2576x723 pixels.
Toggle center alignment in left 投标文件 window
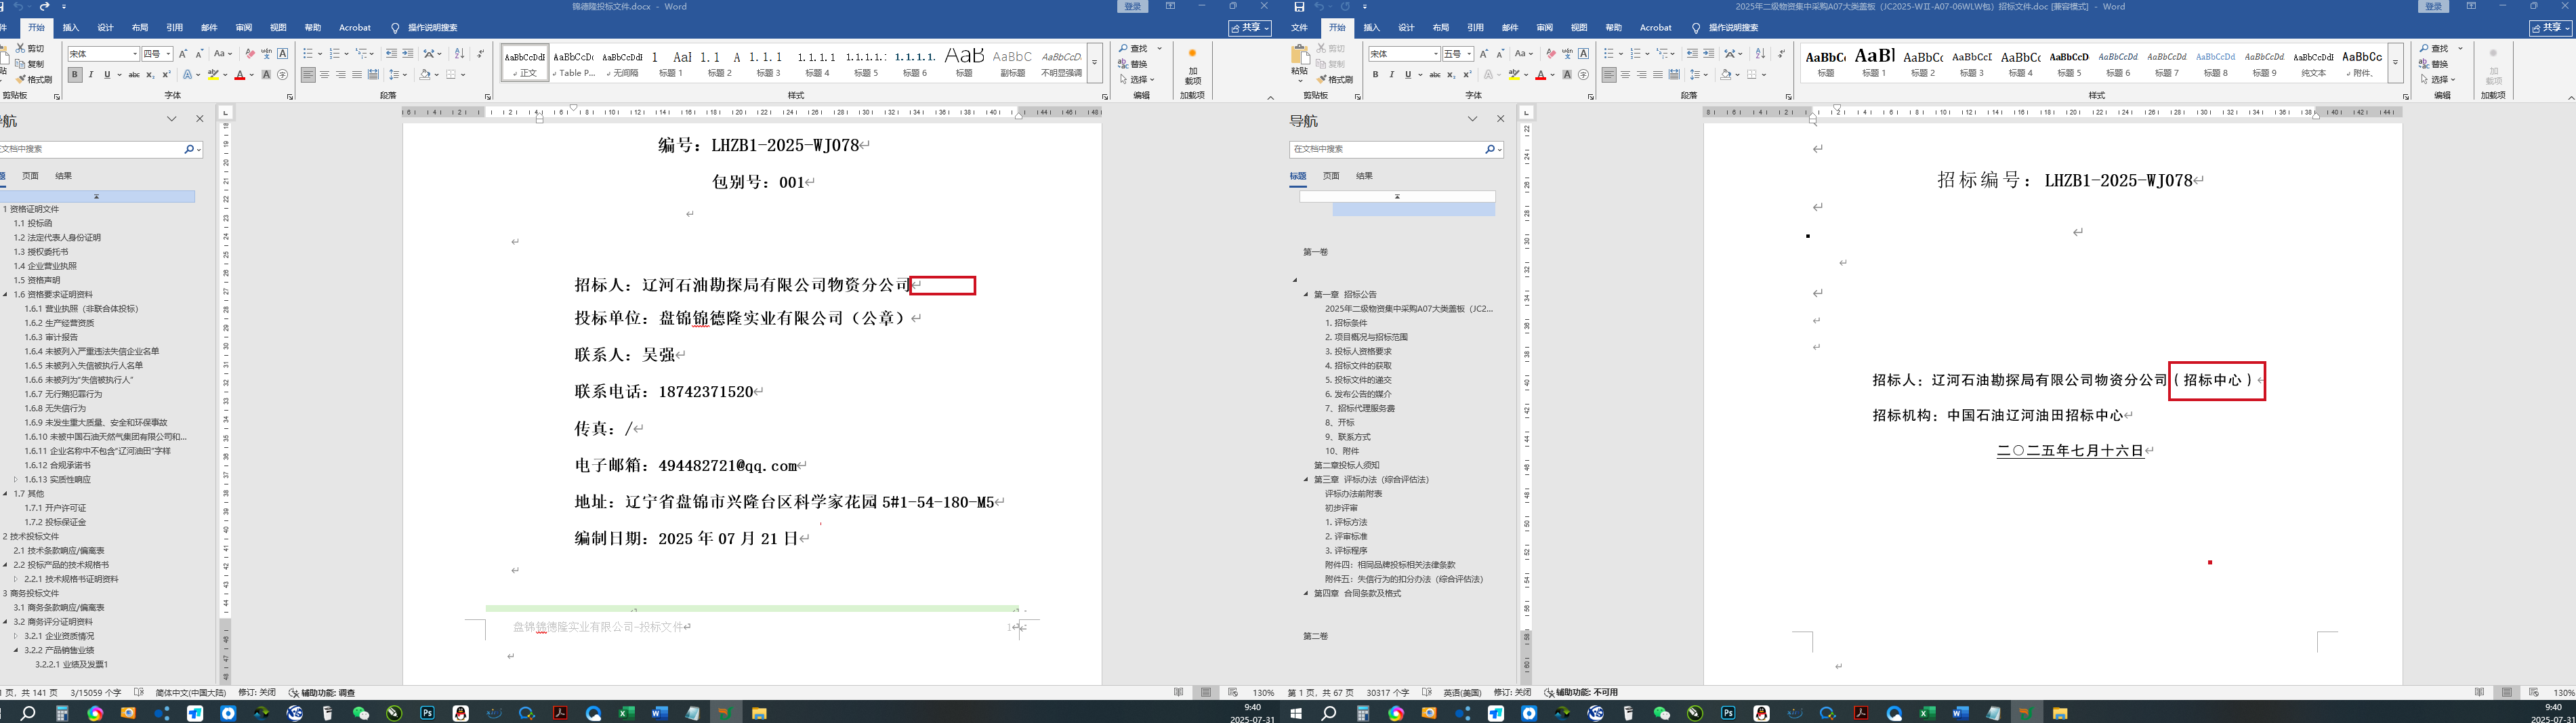click(x=324, y=75)
